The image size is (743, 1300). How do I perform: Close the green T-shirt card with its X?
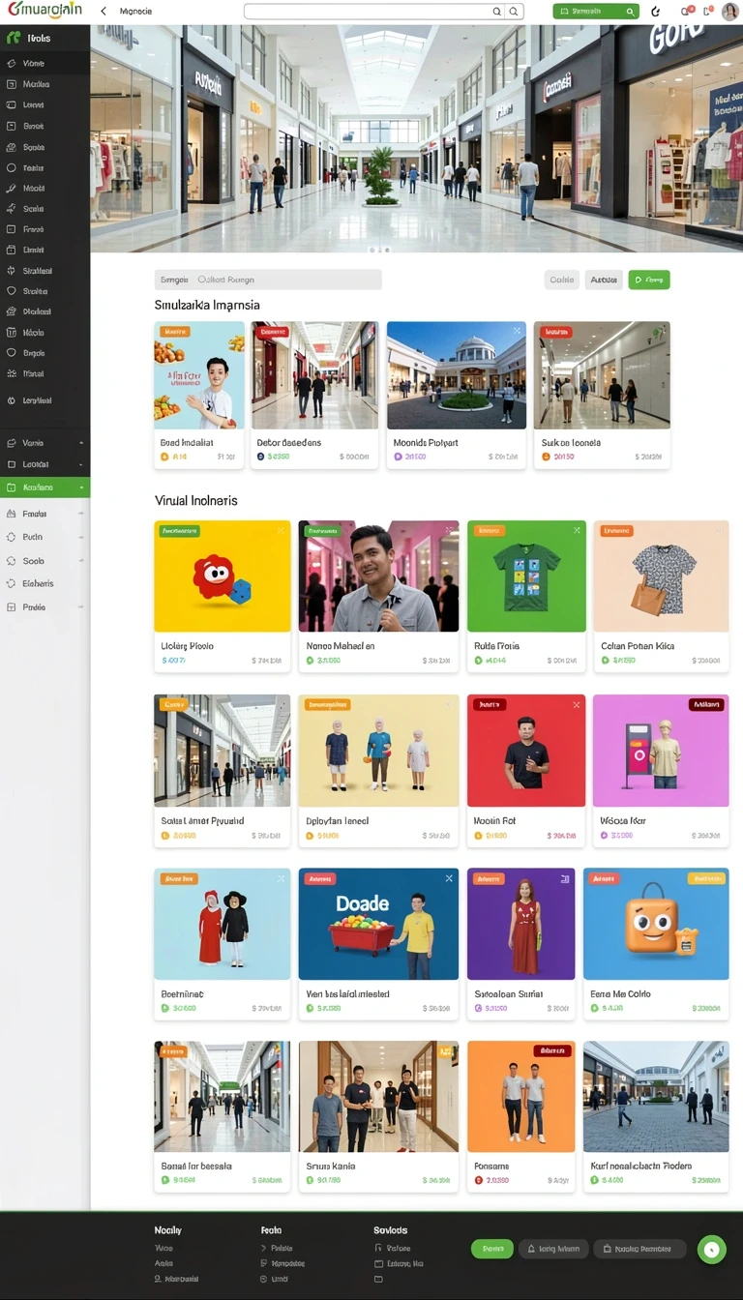coord(577,530)
